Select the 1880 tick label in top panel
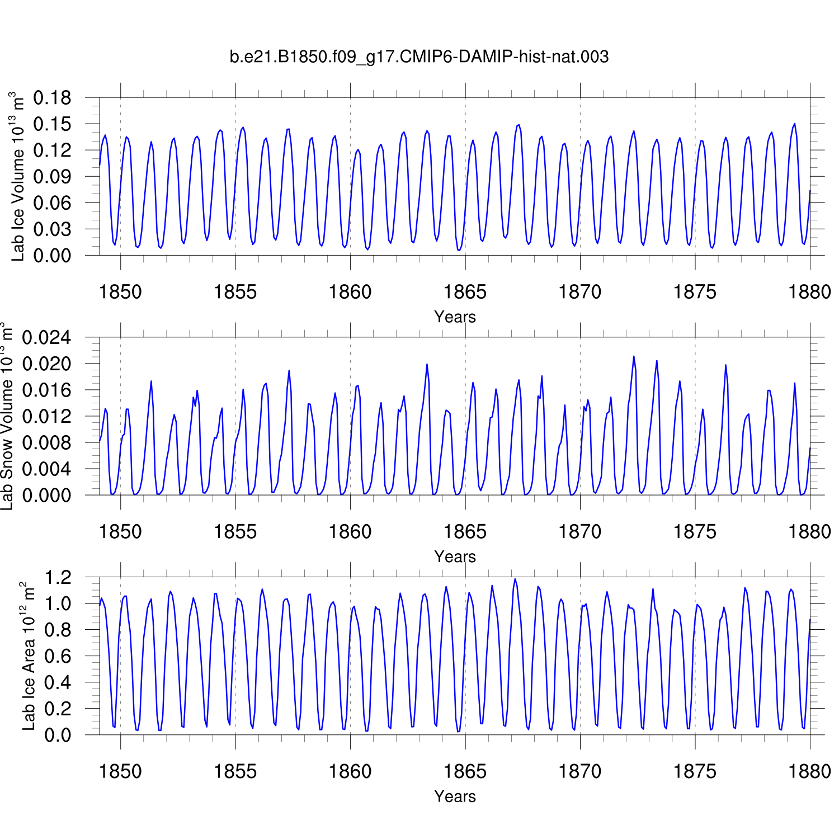This screenshot has height=839, width=839. tap(809, 292)
